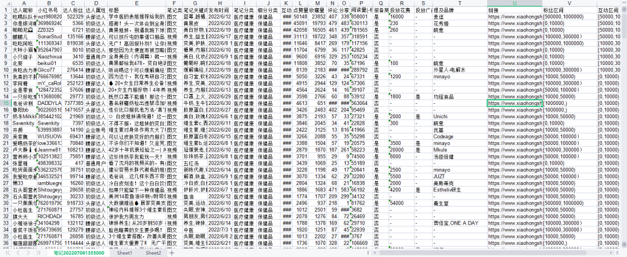
Task: Add a new sheet with plus icon
Action: click(171, 253)
